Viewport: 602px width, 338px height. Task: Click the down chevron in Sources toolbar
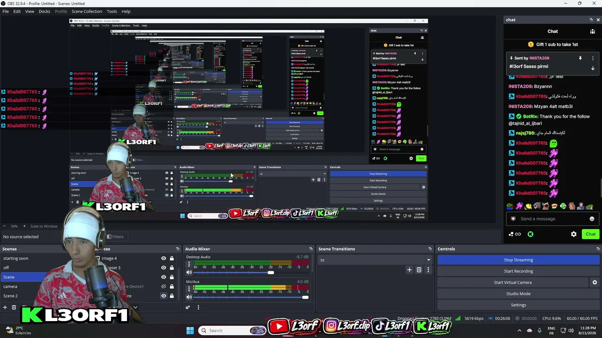coord(135,307)
